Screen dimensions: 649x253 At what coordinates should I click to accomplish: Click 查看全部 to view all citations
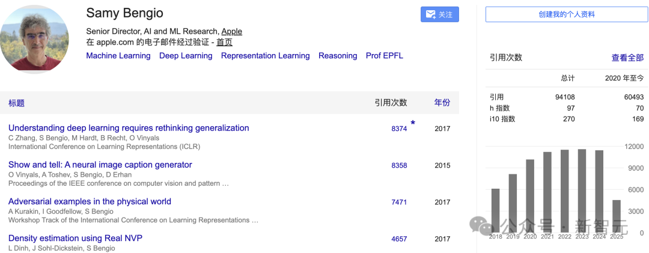[x=628, y=58]
